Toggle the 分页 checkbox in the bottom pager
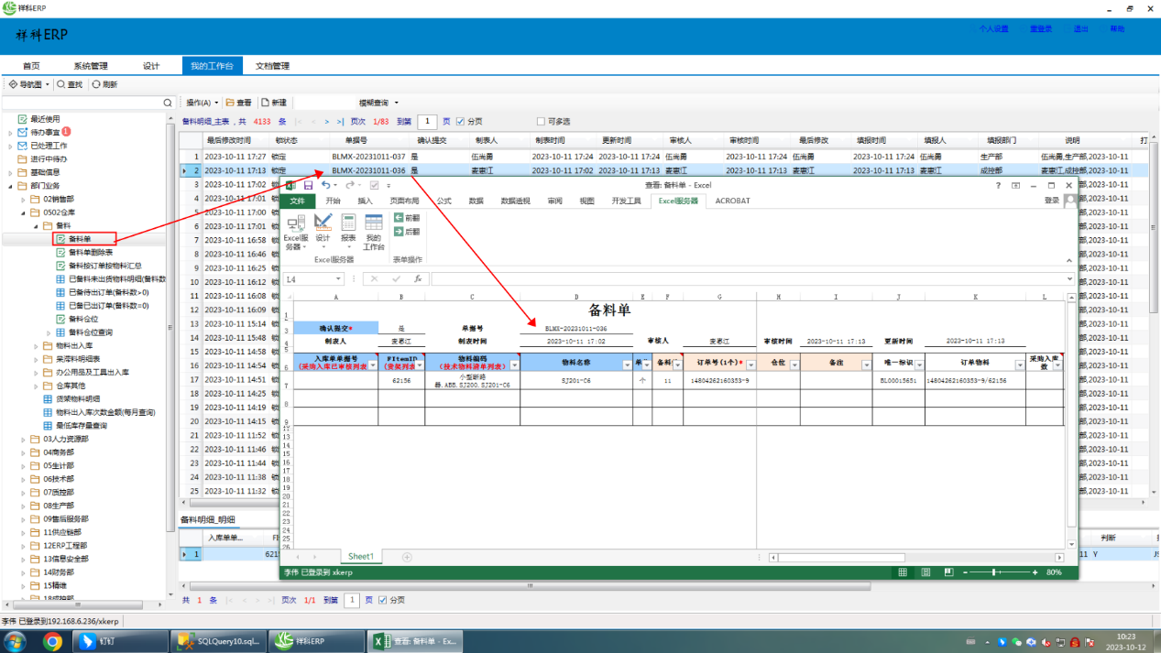 (383, 600)
